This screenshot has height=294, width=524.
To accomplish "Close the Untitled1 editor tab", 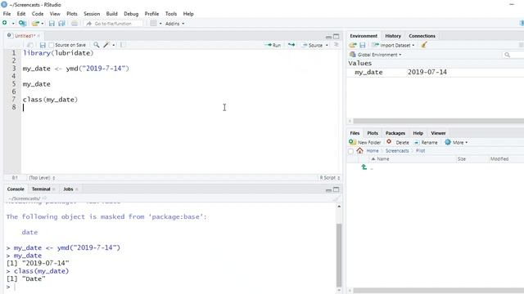I will [x=38, y=36].
